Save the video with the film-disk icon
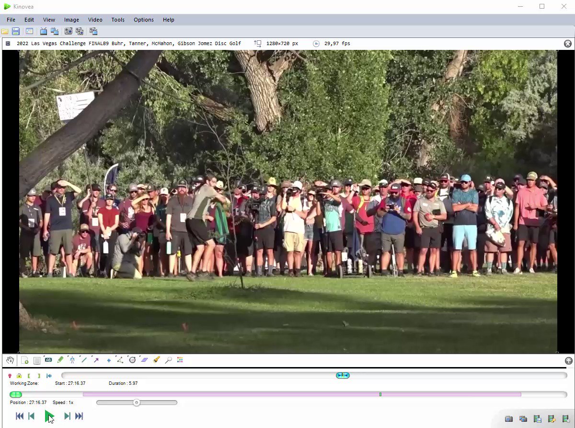 537,419
